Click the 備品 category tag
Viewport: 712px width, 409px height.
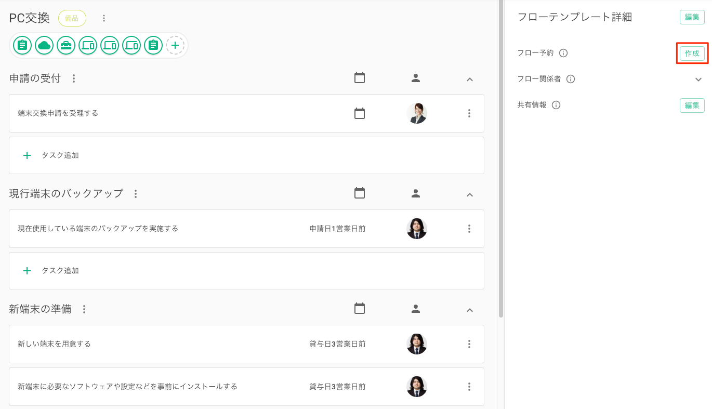pyautogui.click(x=72, y=18)
